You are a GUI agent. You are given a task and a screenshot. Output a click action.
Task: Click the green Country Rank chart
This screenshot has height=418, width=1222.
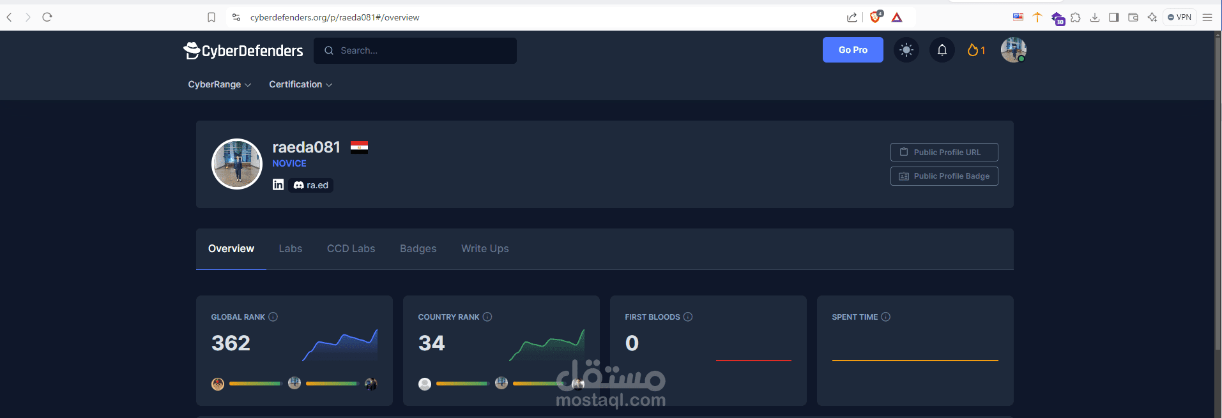pyautogui.click(x=547, y=345)
